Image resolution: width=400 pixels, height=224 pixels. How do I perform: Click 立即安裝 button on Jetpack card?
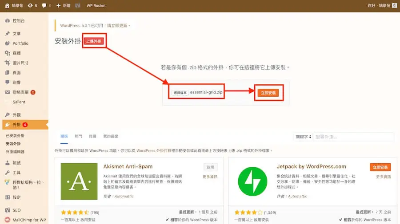coord(380,167)
